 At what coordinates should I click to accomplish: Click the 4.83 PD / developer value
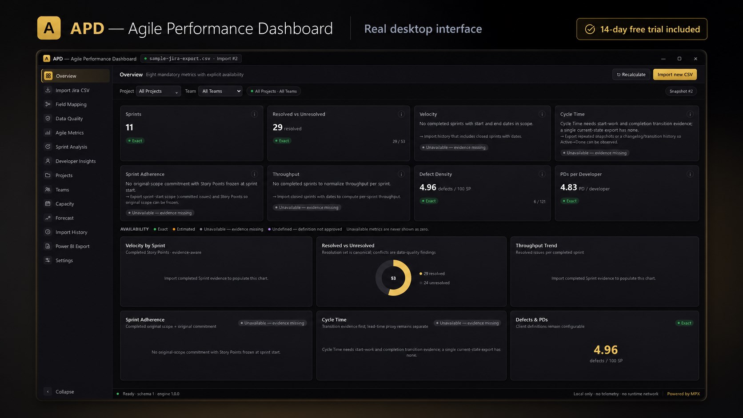pos(585,188)
